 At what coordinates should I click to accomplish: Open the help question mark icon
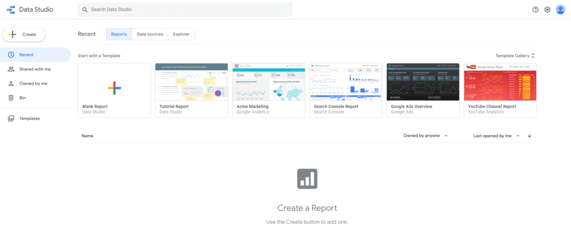click(x=535, y=10)
